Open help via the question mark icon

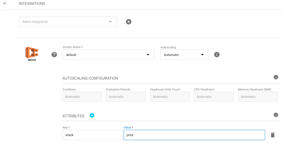point(54,55)
